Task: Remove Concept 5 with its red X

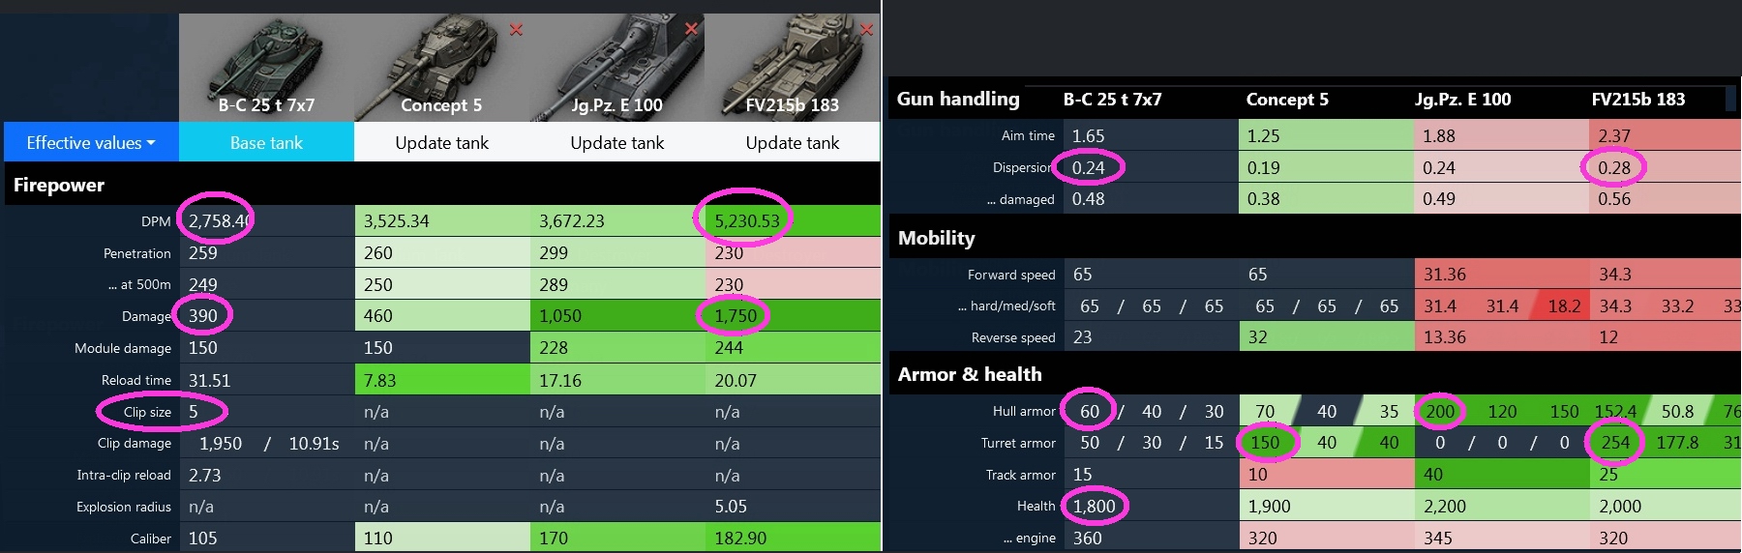Action: [517, 30]
